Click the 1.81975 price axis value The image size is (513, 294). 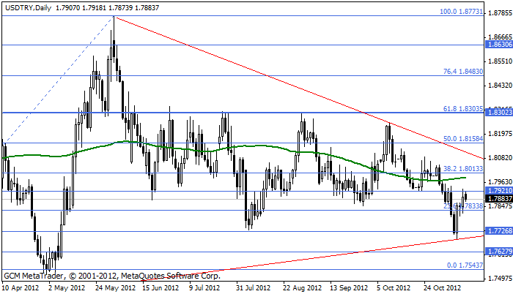pos(500,133)
